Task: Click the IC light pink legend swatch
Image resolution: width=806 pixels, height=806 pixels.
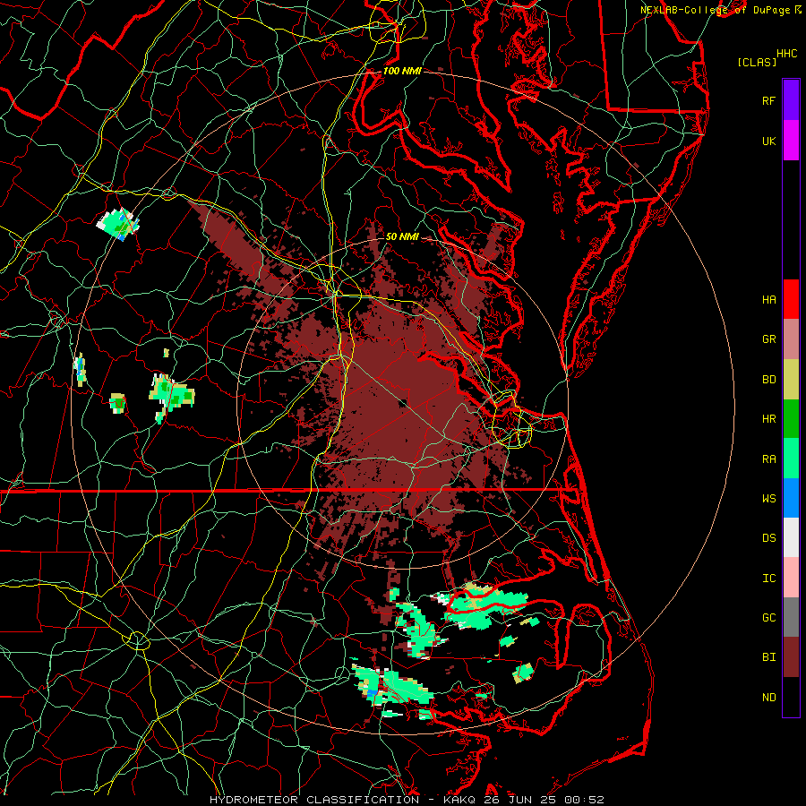Action: (x=791, y=578)
